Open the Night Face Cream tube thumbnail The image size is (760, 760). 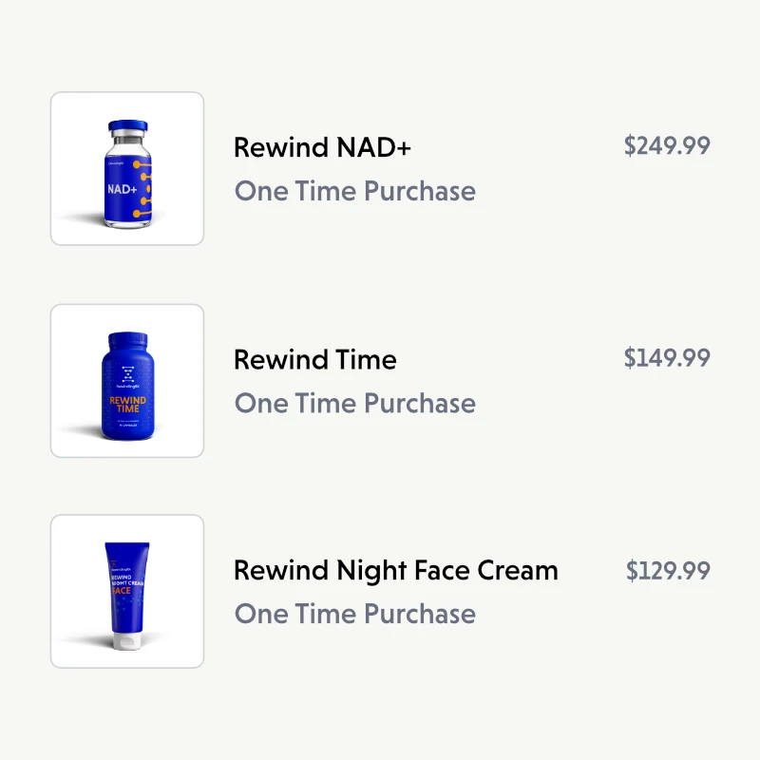[126, 591]
